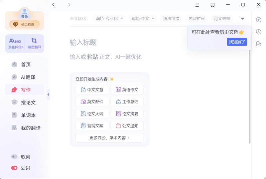Toggle the 取词 switch

(x=14, y=157)
